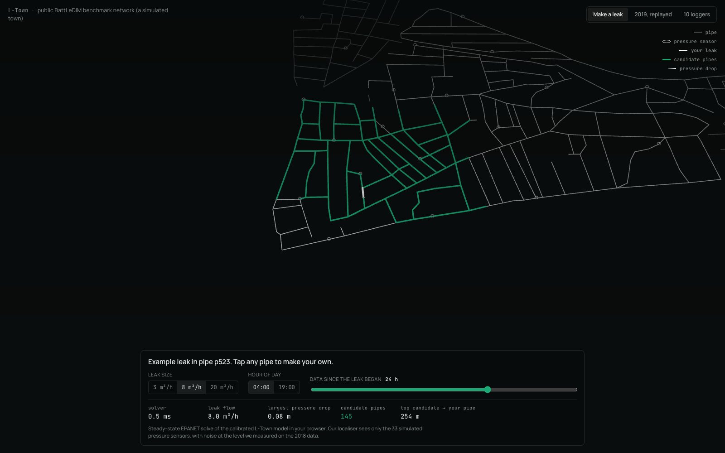Screen dimensions: 725x453
Task: Pick the 20 m³/h leak size
Action: pos(222,387)
